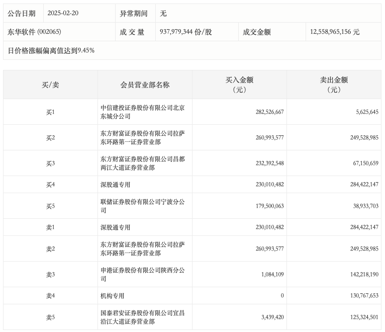The width and height of the screenshot is (385, 332).
Task: Select buy amount 0 in 卖4 row
Action: 282,295
